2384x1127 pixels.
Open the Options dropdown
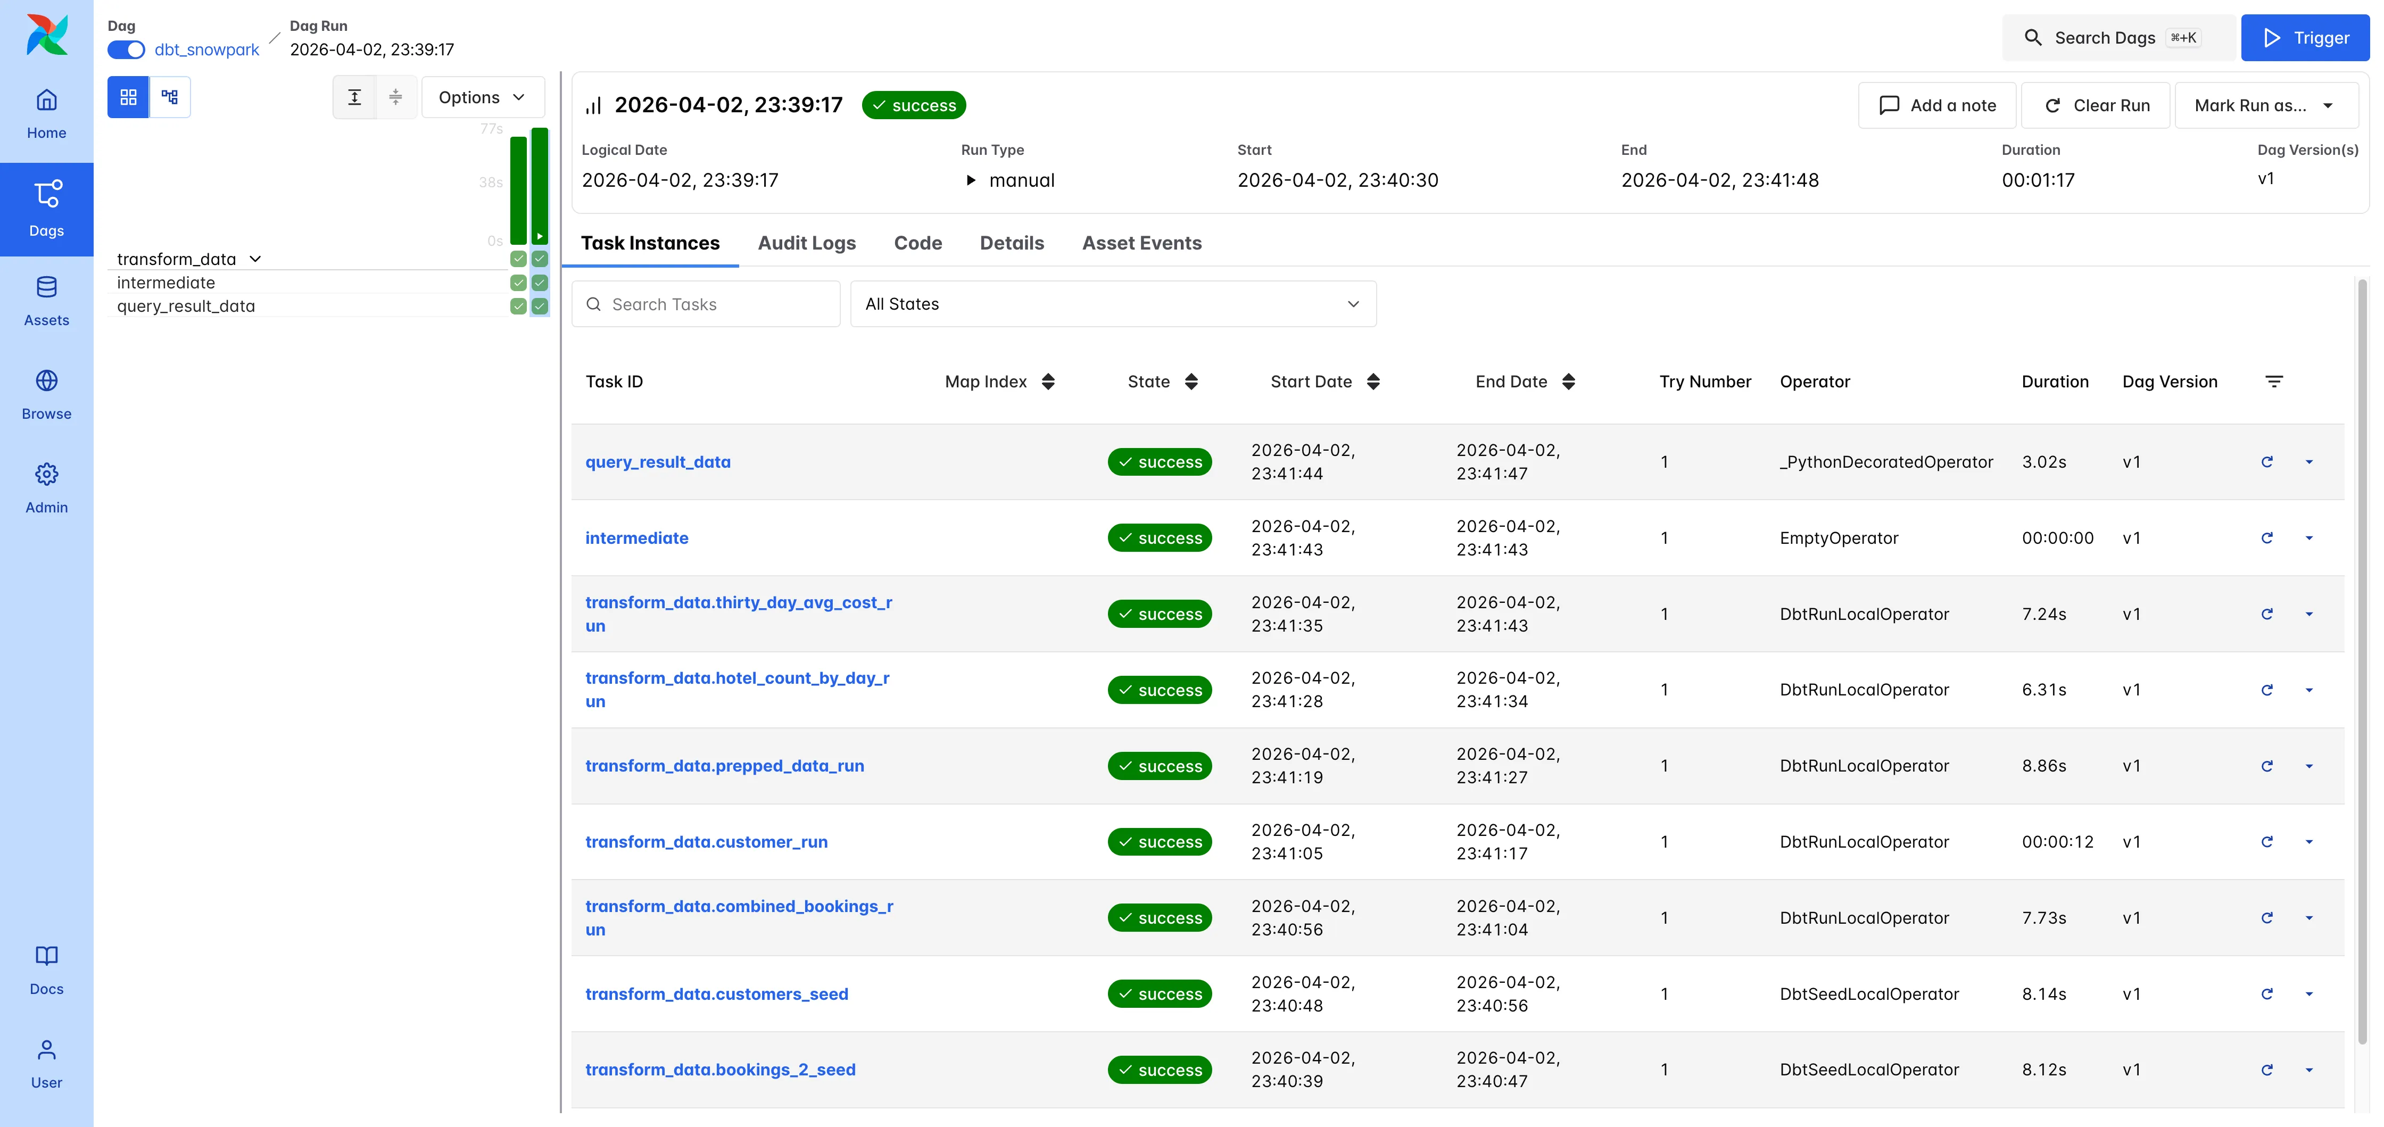click(482, 97)
